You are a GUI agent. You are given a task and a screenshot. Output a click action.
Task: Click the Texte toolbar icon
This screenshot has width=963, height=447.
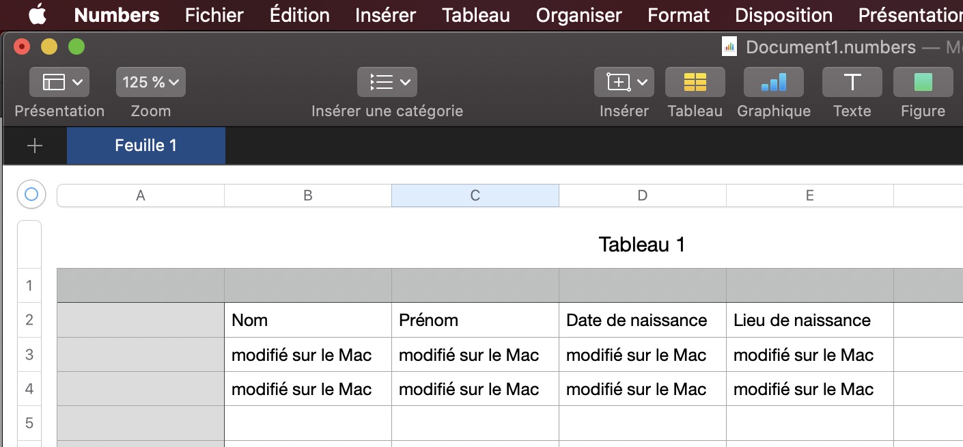[x=852, y=83]
